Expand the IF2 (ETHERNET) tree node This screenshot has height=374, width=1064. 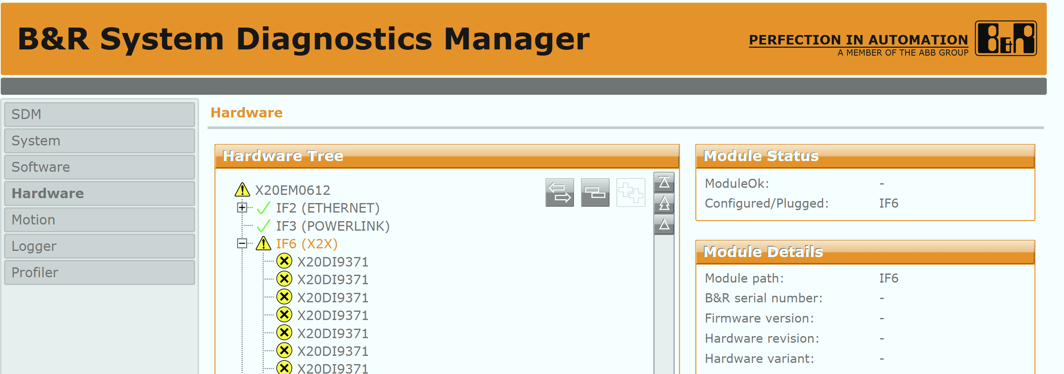coord(242,208)
